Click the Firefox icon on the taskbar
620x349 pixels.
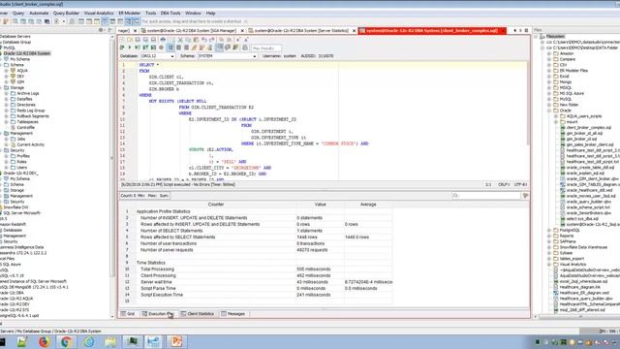point(44,341)
